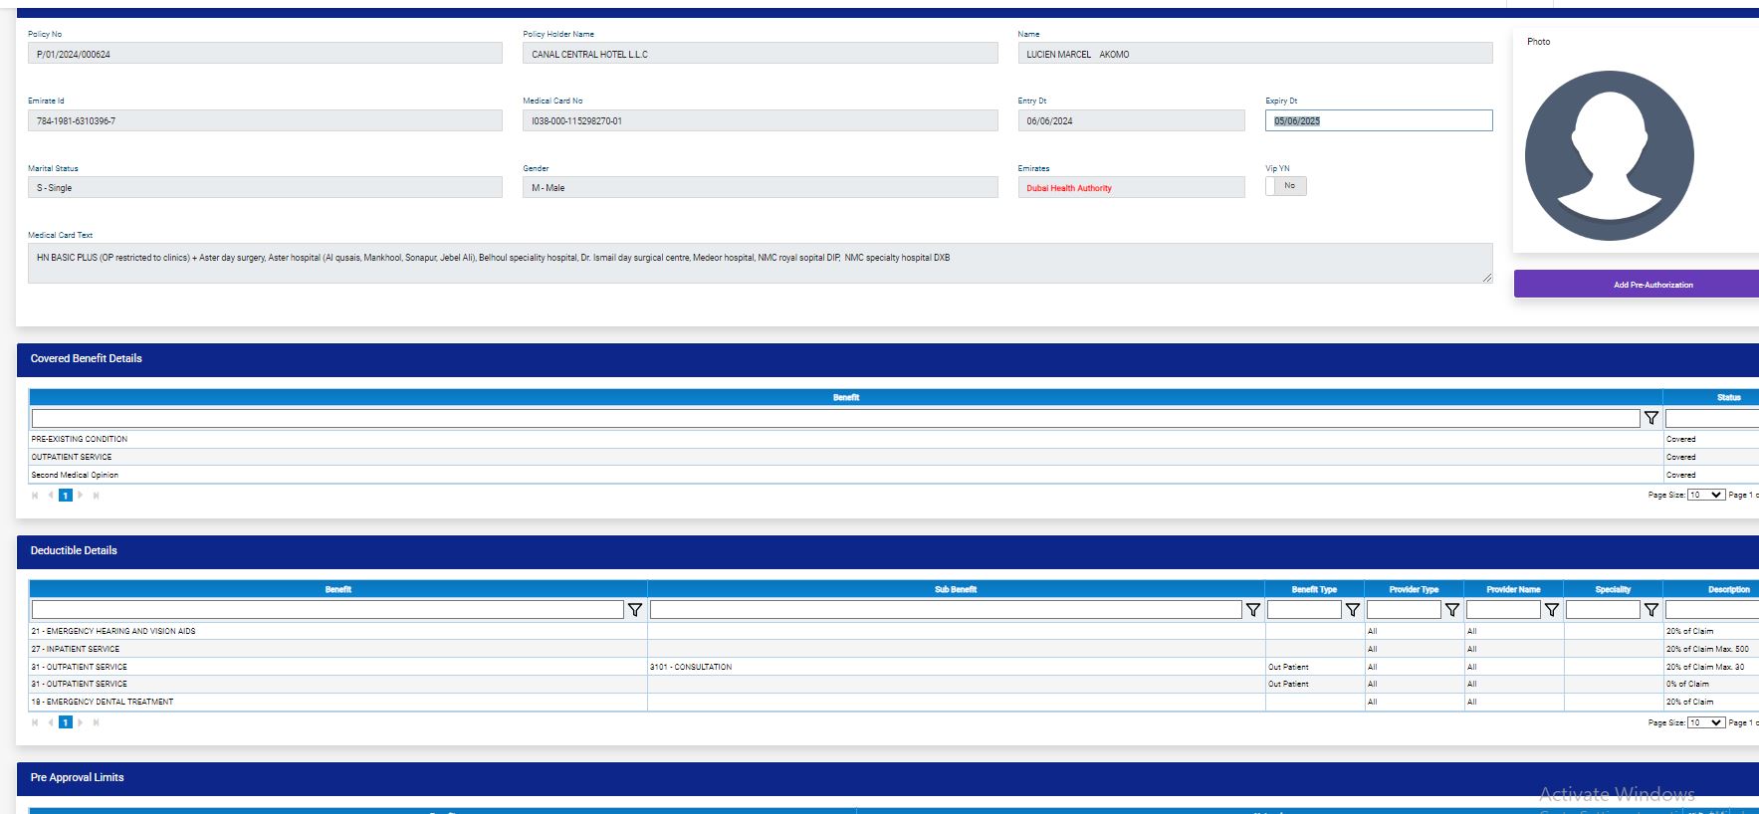1759x814 pixels.
Task: Click filter icon for Deductible Benefit column
Action: 634,610
